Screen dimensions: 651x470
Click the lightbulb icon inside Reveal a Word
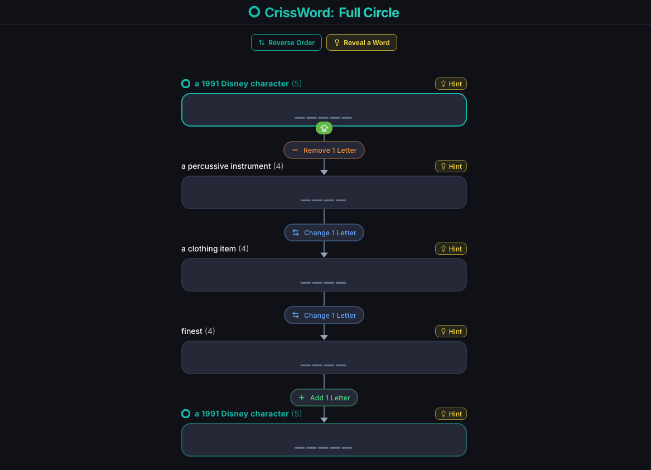pos(336,42)
